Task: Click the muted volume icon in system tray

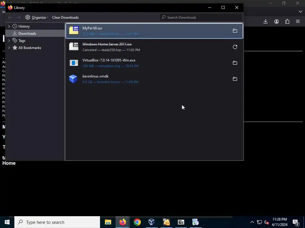Action: coord(266,222)
